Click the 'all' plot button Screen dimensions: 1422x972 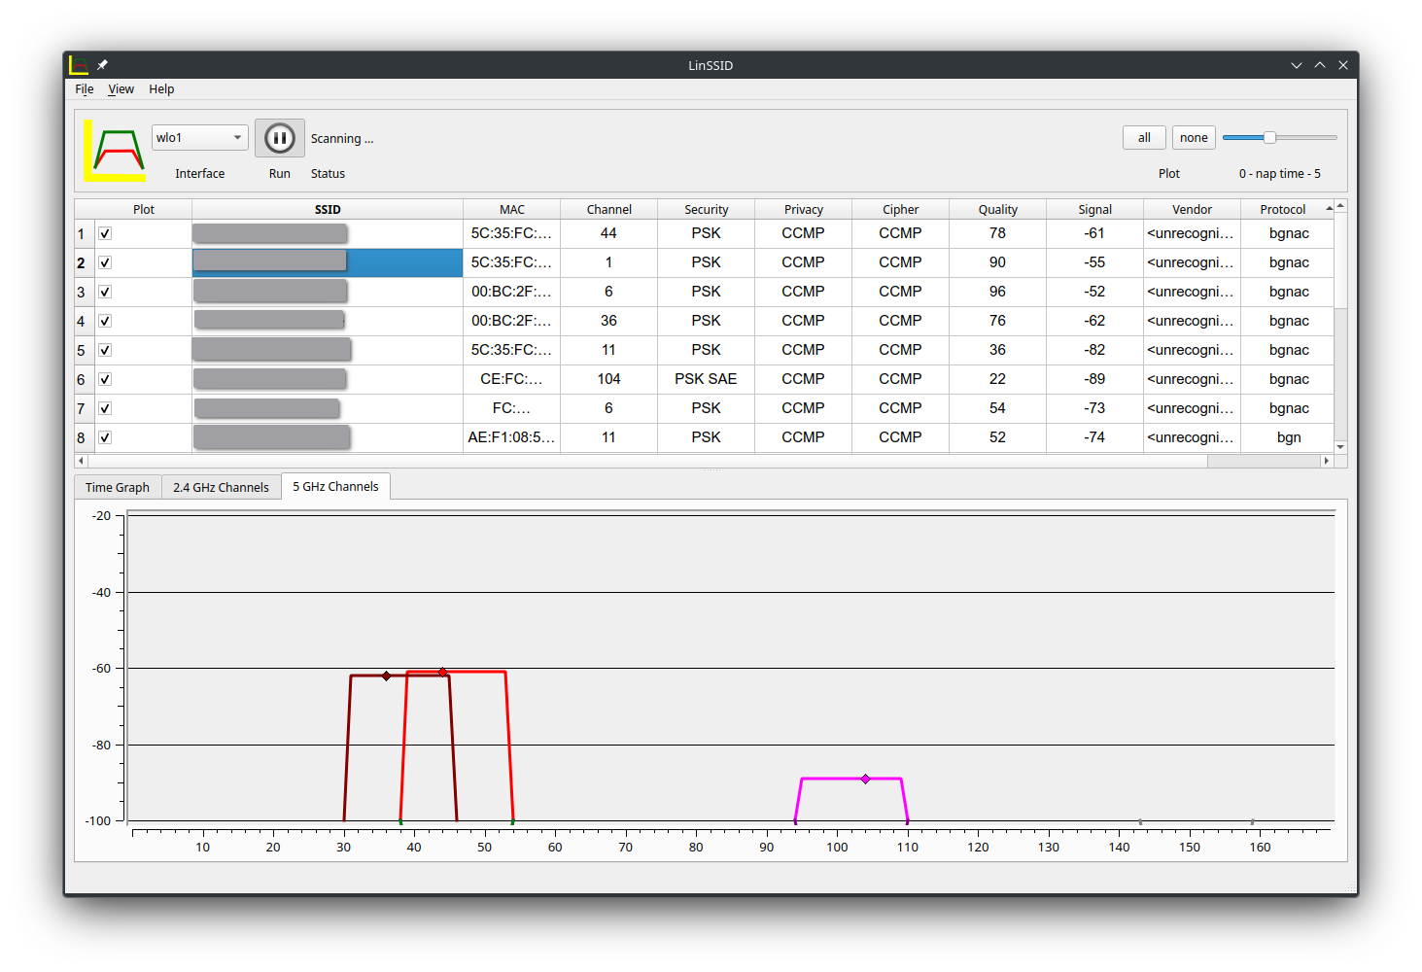(1144, 138)
